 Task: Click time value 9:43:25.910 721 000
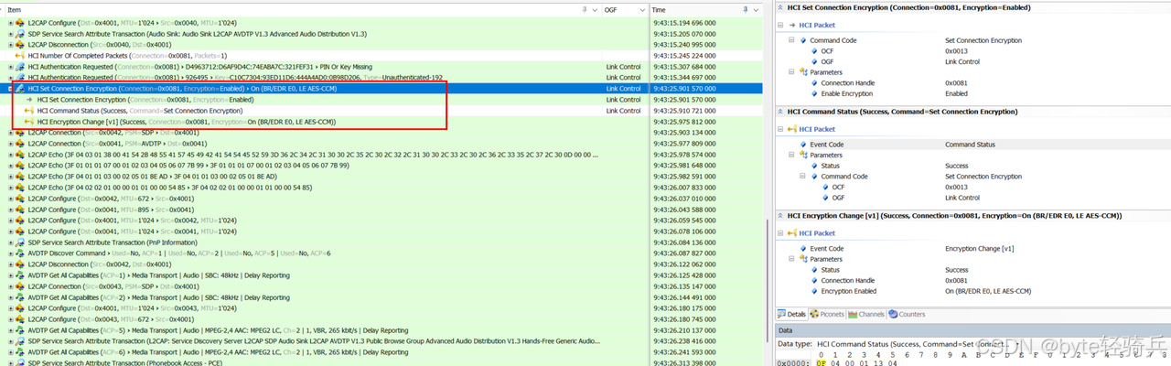(684, 111)
